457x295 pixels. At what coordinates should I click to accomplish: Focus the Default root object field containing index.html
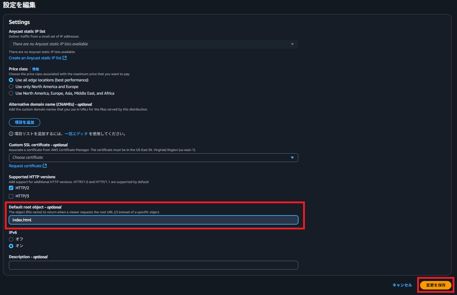[153, 220]
